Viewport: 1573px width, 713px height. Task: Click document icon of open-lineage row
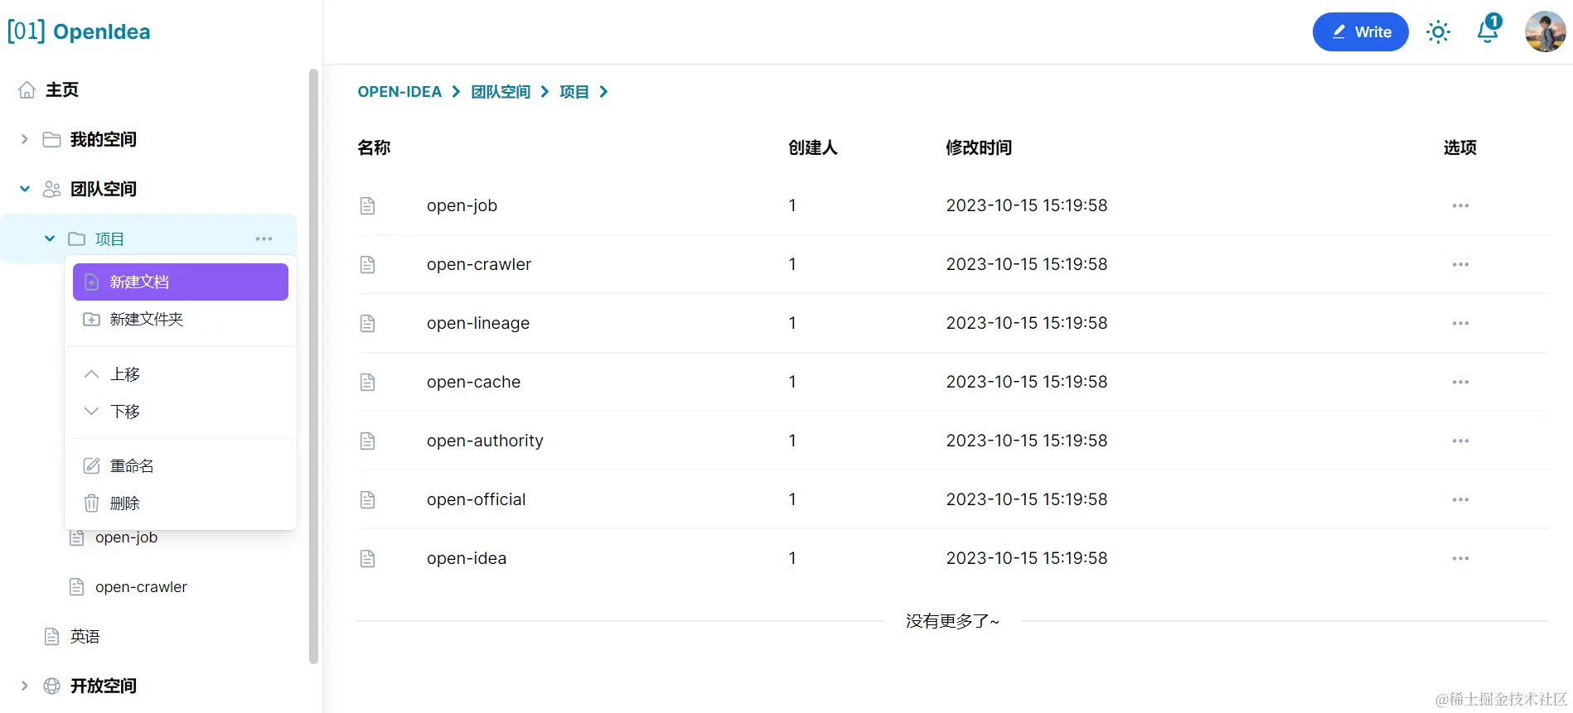(x=368, y=323)
